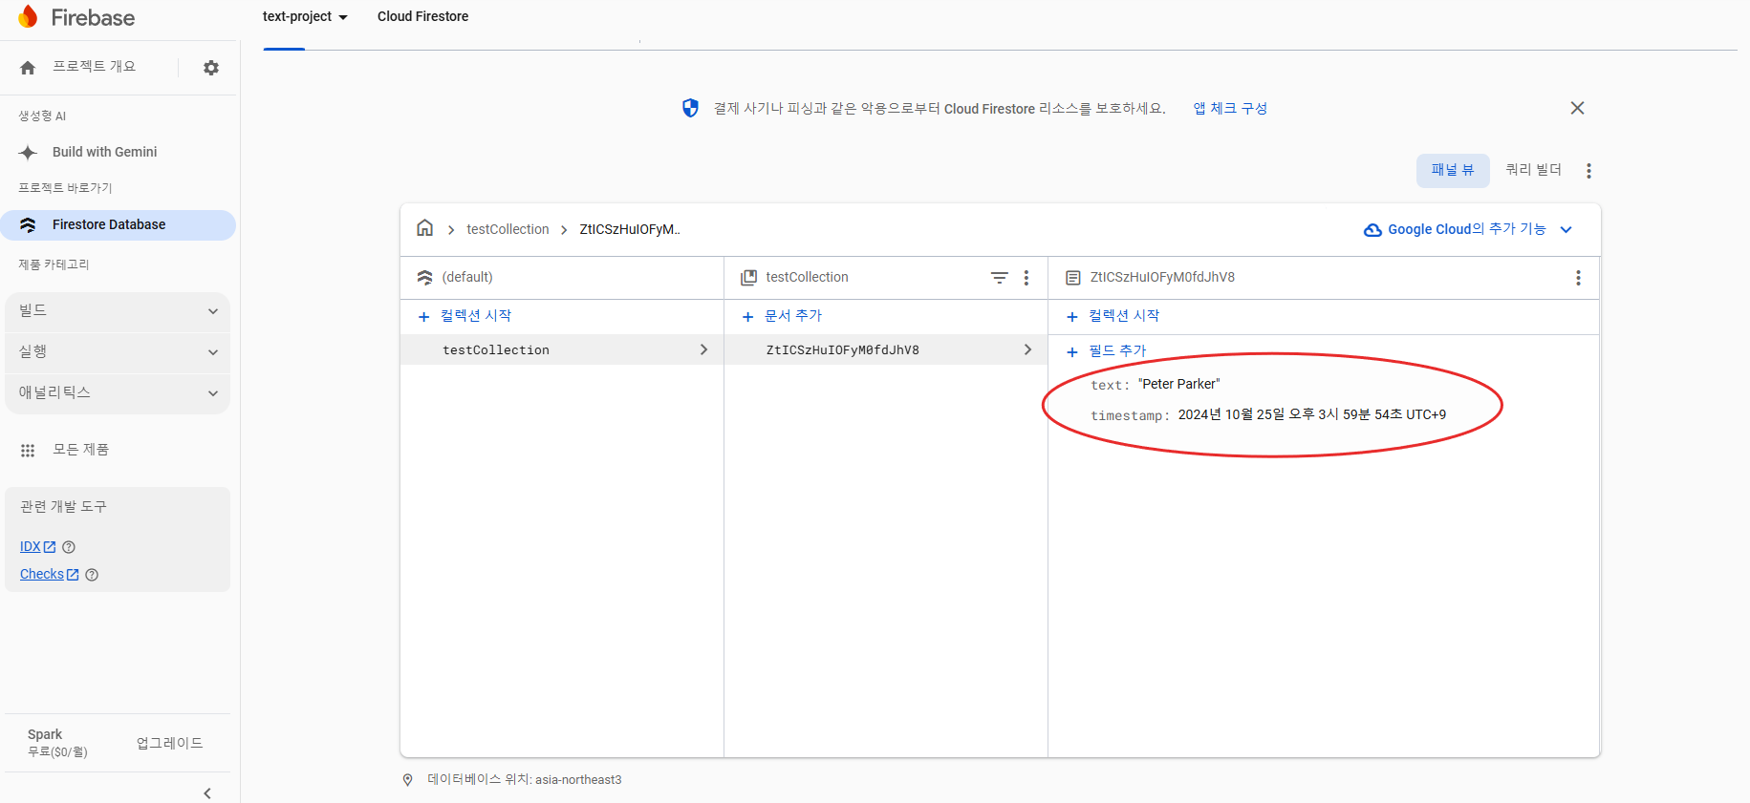
Task: Click the project overview home icon
Action: click(28, 68)
